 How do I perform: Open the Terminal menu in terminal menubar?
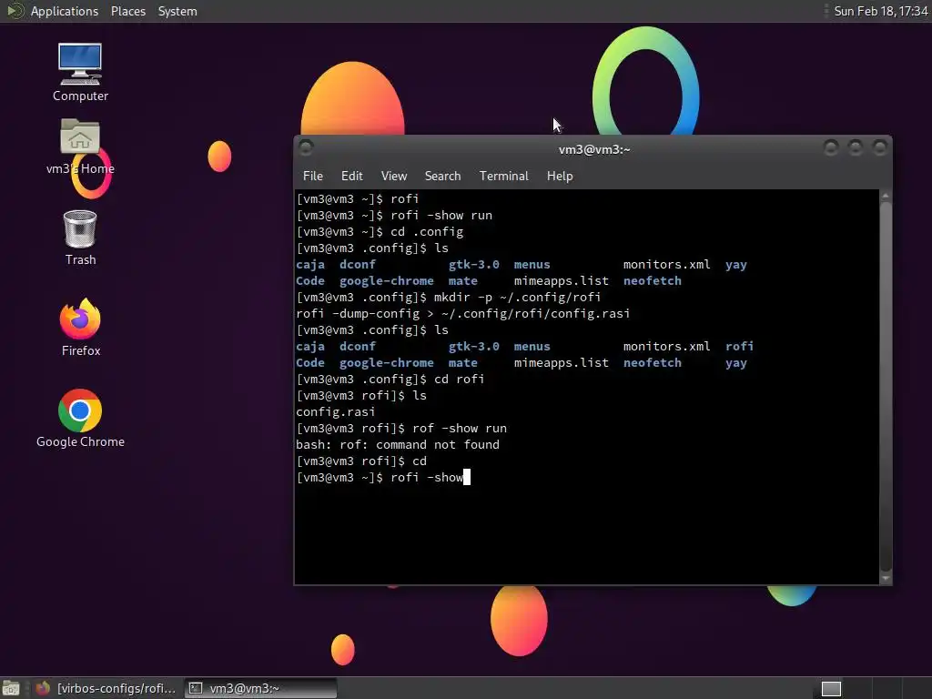503,176
